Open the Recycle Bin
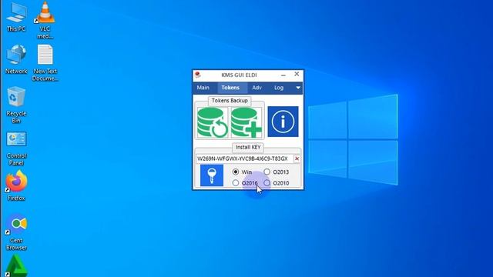The image size is (493, 277). 16,105
